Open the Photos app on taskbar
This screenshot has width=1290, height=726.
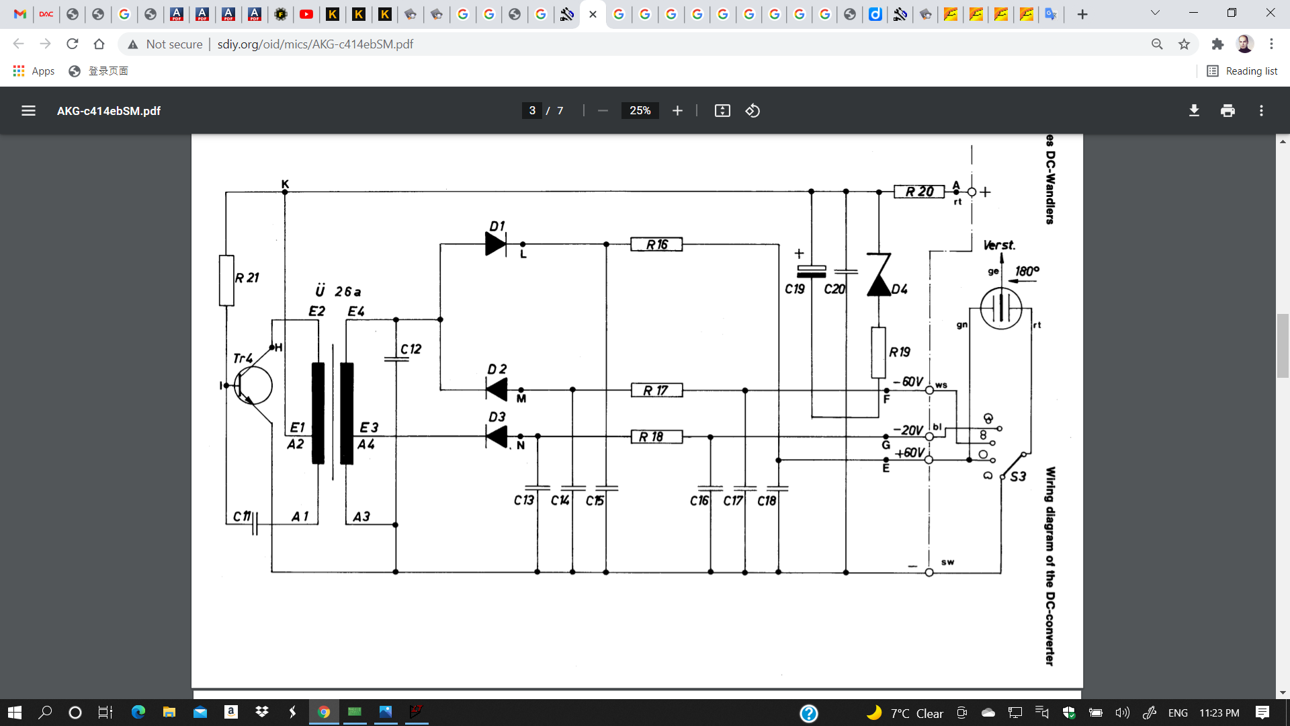pyautogui.click(x=386, y=713)
